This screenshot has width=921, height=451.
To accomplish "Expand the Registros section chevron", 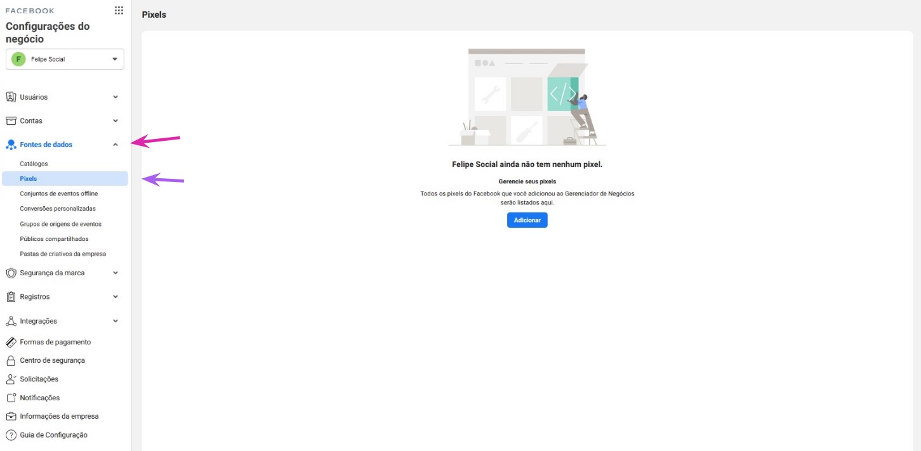I will 116,297.
